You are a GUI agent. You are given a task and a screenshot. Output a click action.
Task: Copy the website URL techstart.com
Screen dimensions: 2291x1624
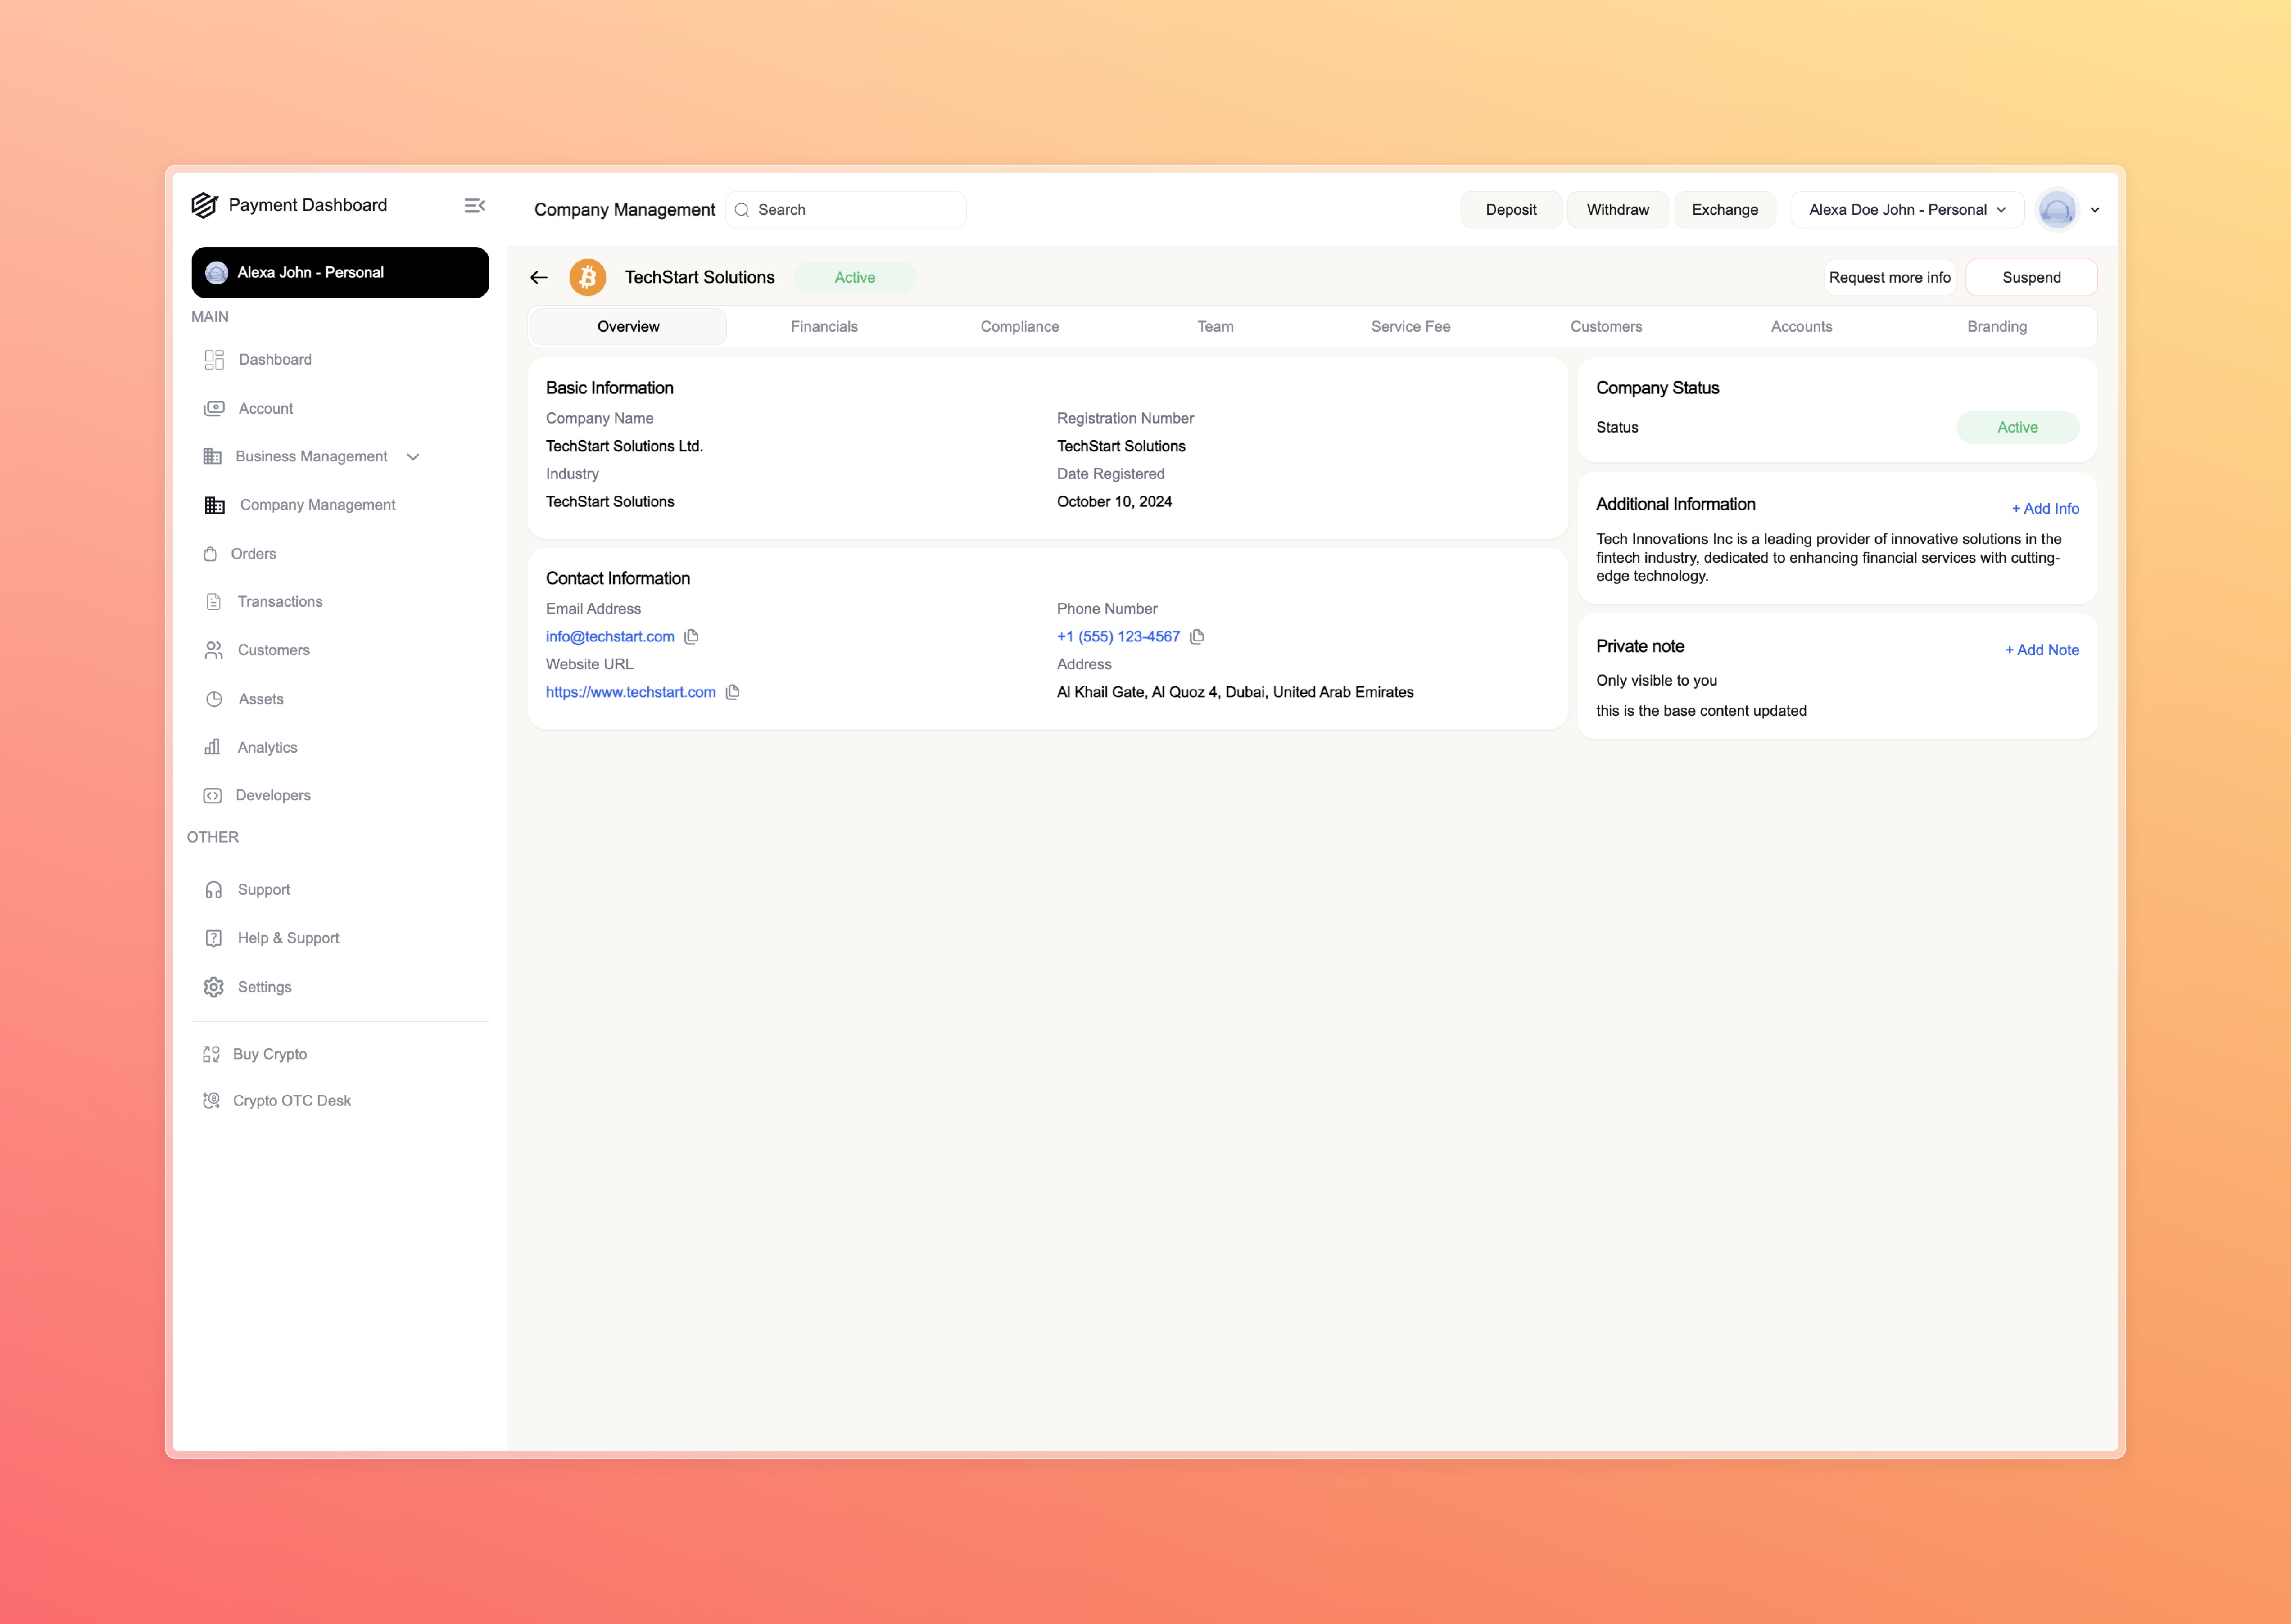point(732,692)
